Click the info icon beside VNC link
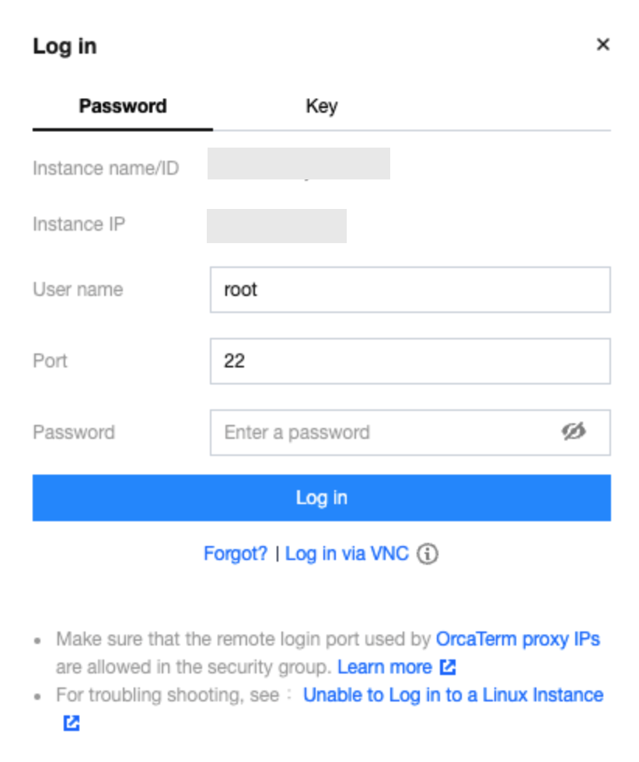639x762 pixels. point(428,554)
